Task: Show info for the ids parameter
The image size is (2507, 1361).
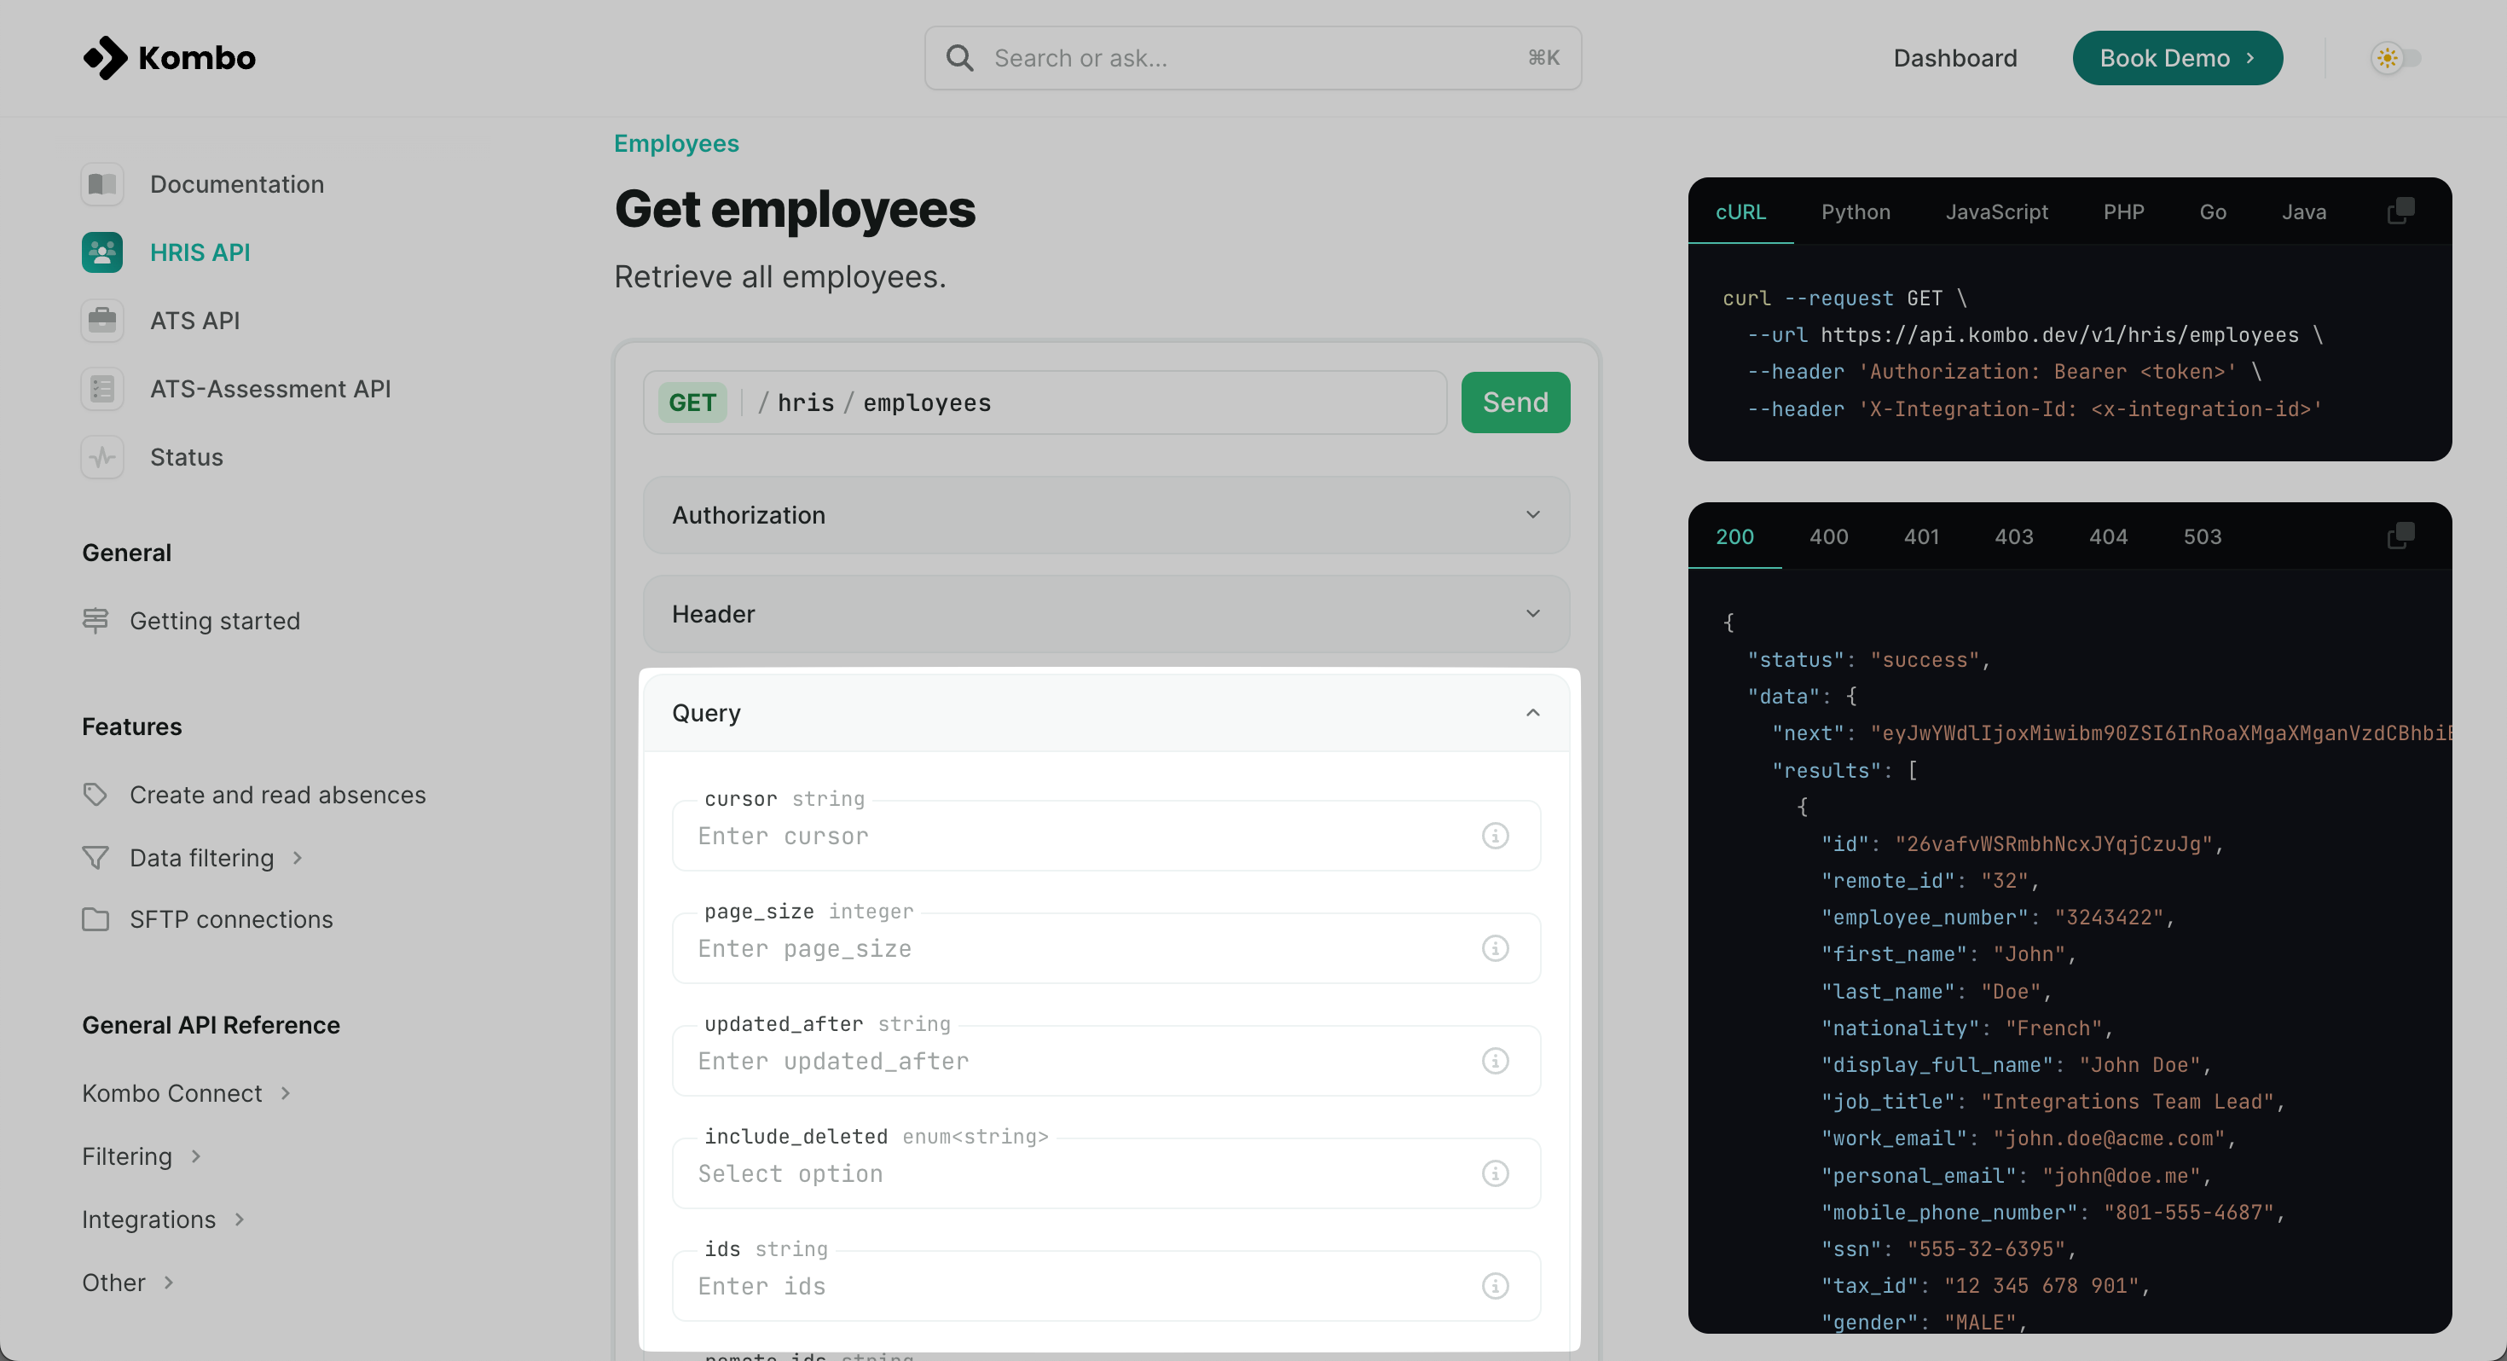Action: click(x=1495, y=1285)
